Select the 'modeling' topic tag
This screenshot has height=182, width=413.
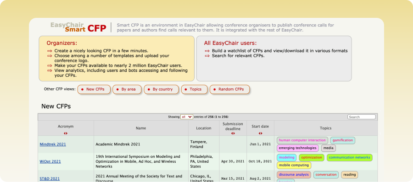pos(286,158)
